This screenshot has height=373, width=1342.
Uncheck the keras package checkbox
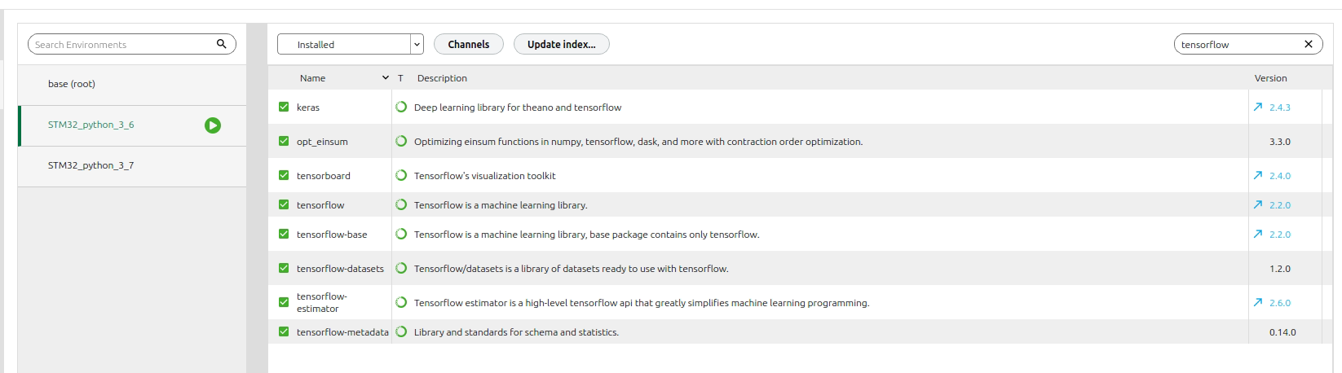[x=284, y=107]
